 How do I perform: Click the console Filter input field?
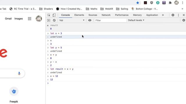click(110, 20)
